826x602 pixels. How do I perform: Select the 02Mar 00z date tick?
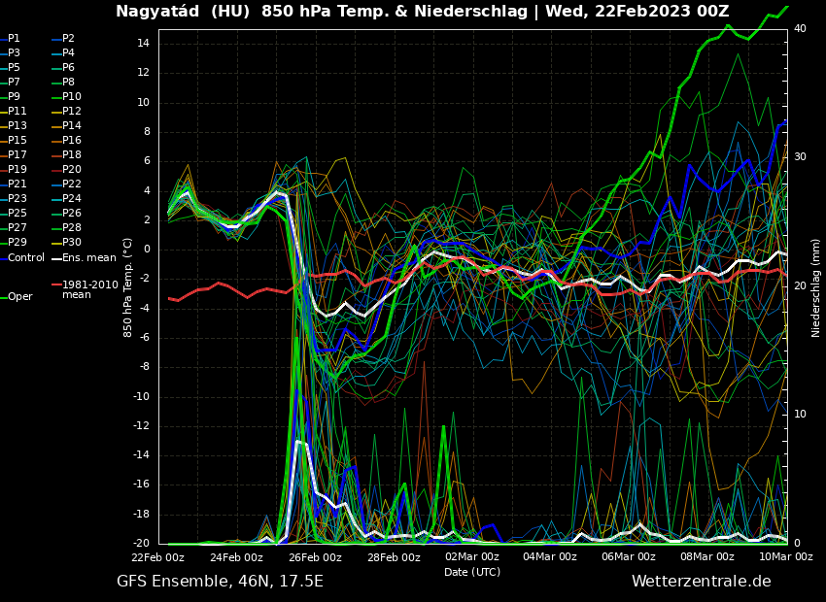[x=472, y=557]
